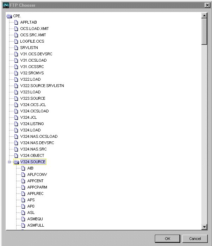Close the FTP Chooser window
This screenshot has width=212, height=246.
[207, 5]
